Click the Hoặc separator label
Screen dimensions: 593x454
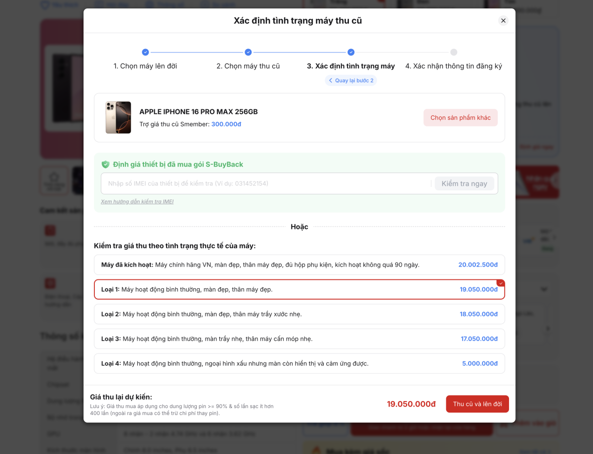[299, 227]
